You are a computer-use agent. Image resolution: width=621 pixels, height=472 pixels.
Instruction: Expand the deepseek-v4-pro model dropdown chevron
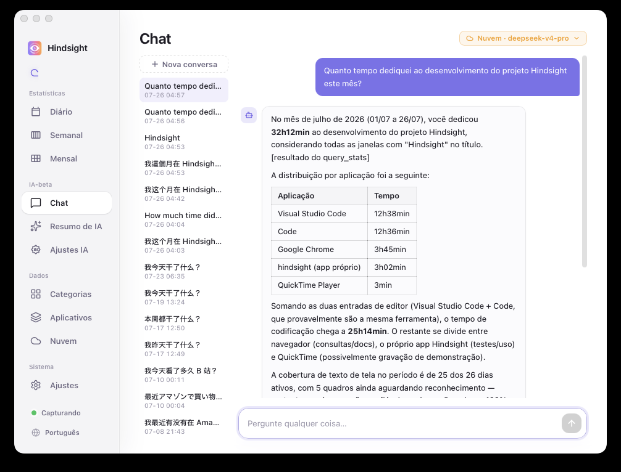pos(577,38)
